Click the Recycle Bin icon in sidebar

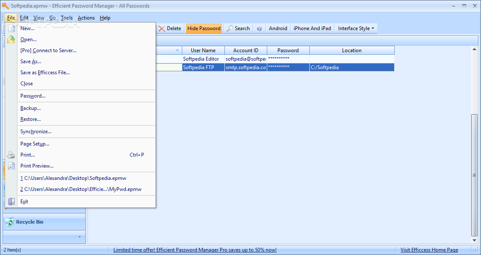[x=9, y=222]
